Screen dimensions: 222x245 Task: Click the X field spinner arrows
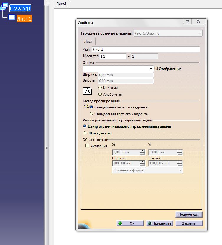point(142,152)
